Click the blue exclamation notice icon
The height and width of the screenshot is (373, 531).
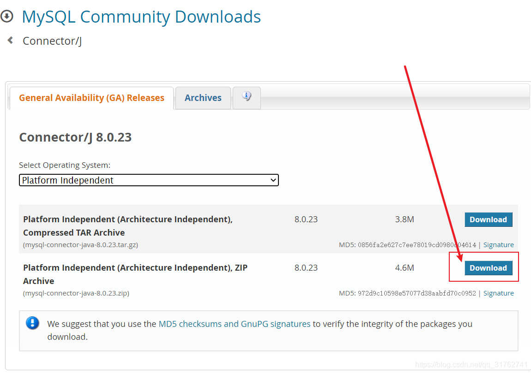click(32, 323)
